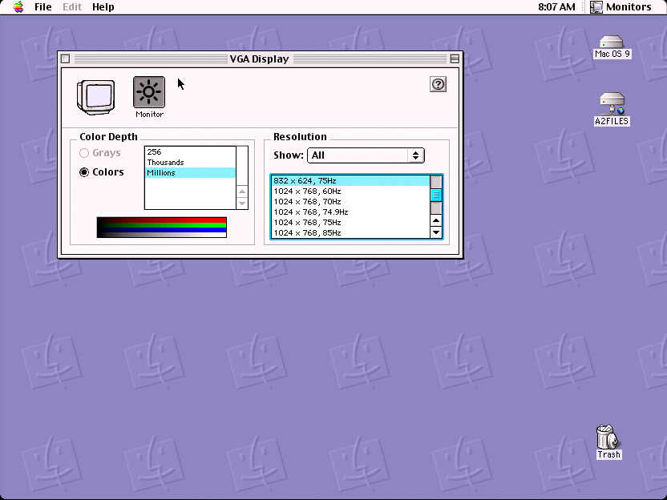Click the resolution list scroll thumb
Screen dimensions: 667x500
coord(436,196)
